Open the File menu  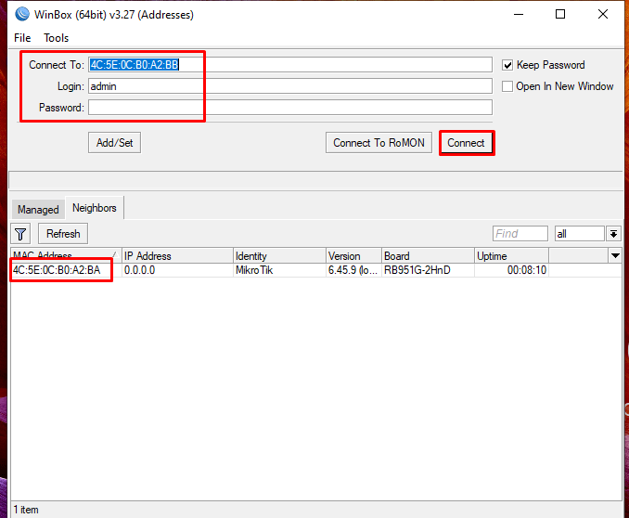[22, 38]
